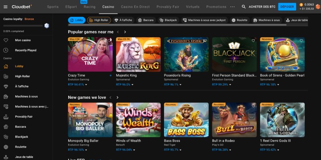Screen dimensions: 321x160
Task: Expand Crazy Time RTP 94.41% dropdown
Action: (86, 85)
